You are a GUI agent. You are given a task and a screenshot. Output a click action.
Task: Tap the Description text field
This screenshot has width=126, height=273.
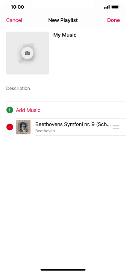point(66,90)
